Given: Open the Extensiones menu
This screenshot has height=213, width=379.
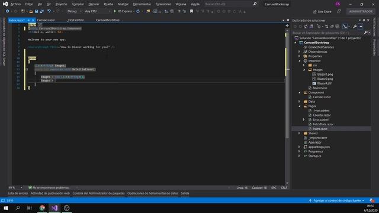Looking at the screenshot, I should [163, 4].
